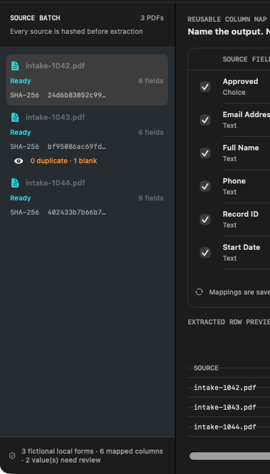Click the intake-1043.pdf document icon
The width and height of the screenshot is (270, 474).
coord(15,117)
